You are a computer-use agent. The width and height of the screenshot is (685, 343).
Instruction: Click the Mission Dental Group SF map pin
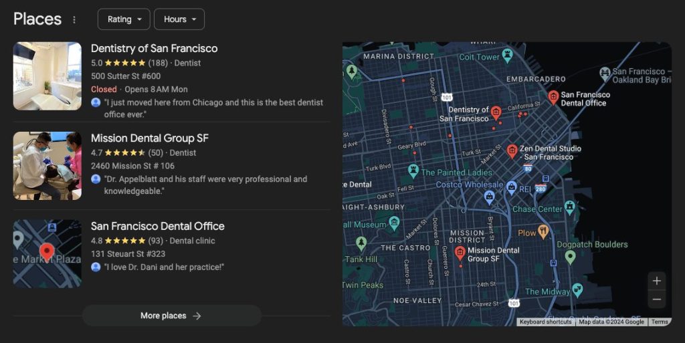460,253
